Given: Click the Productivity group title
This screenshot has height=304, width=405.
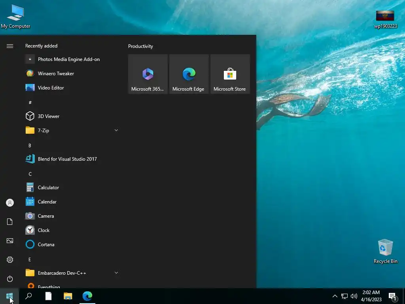Looking at the screenshot, I should tap(140, 46).
